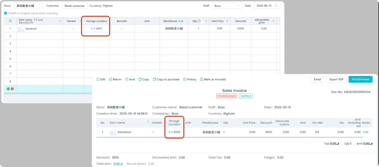The height and width of the screenshot is (167, 379).
Task: Click the red remove row icon
Action: [12, 89]
